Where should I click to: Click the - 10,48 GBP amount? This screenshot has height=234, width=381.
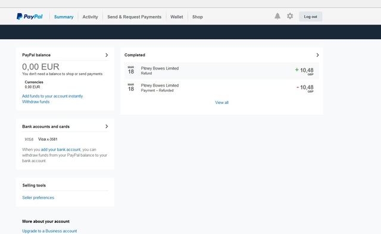pos(305,88)
